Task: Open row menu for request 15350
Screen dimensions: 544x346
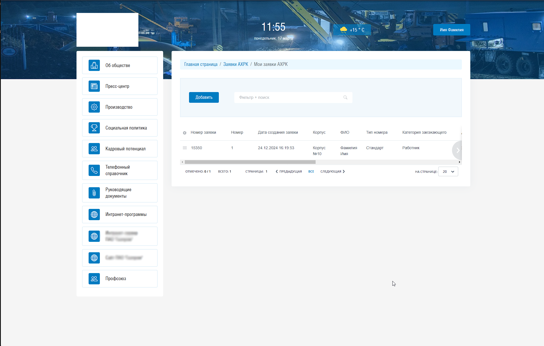Action: 185,148
